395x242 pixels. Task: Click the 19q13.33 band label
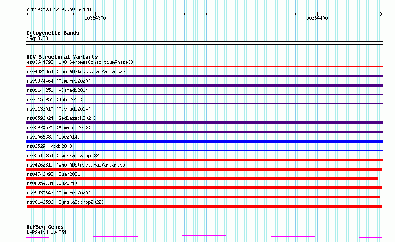tap(37, 38)
